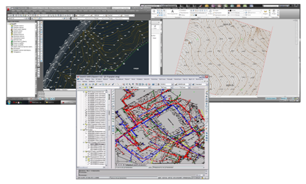Open the red AutoCAD application menu logo
The image size is (306, 184).
click(x=9, y=9)
